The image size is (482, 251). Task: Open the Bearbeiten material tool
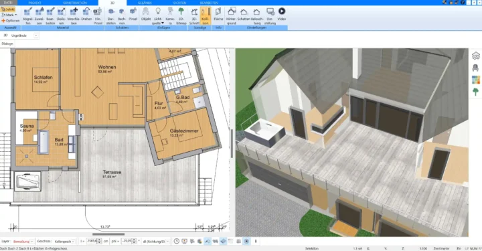pos(50,16)
